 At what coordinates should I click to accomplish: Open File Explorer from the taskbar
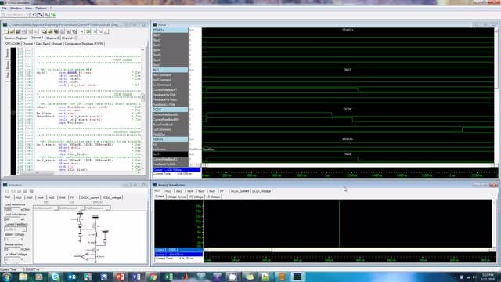[x=23, y=277]
